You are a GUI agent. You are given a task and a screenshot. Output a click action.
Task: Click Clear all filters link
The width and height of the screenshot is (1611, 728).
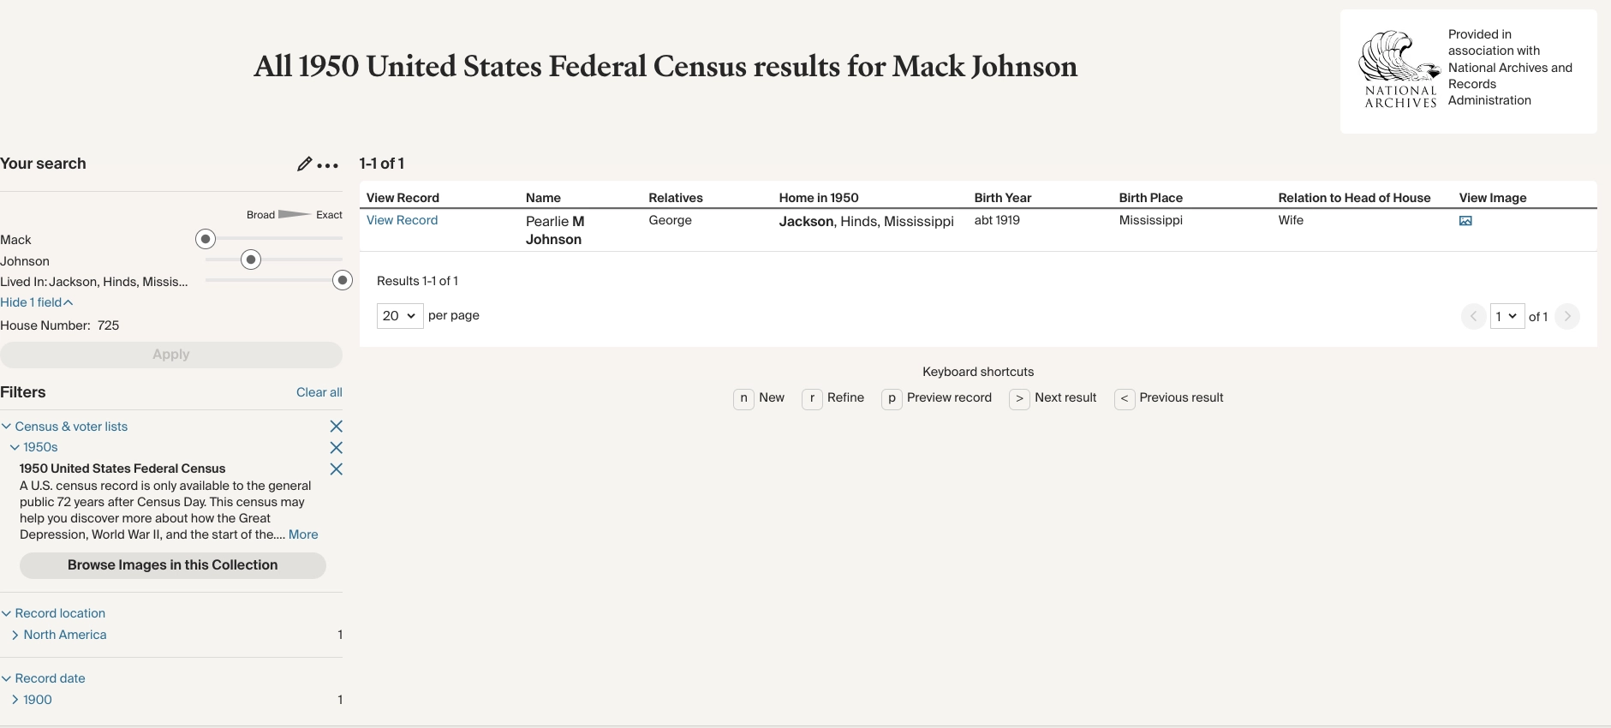(x=319, y=392)
